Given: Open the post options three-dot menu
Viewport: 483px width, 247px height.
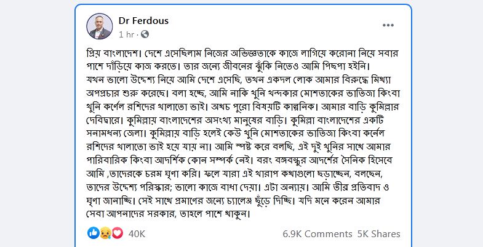Looking at the screenshot, I should click(388, 25).
